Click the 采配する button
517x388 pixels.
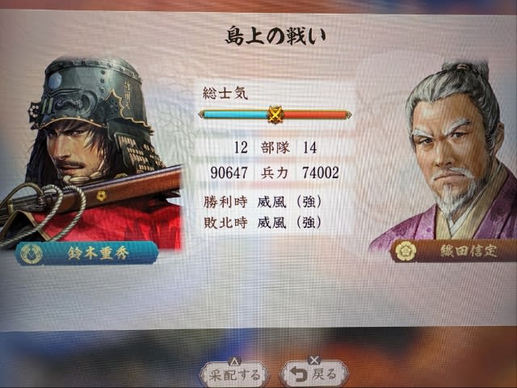235,374
